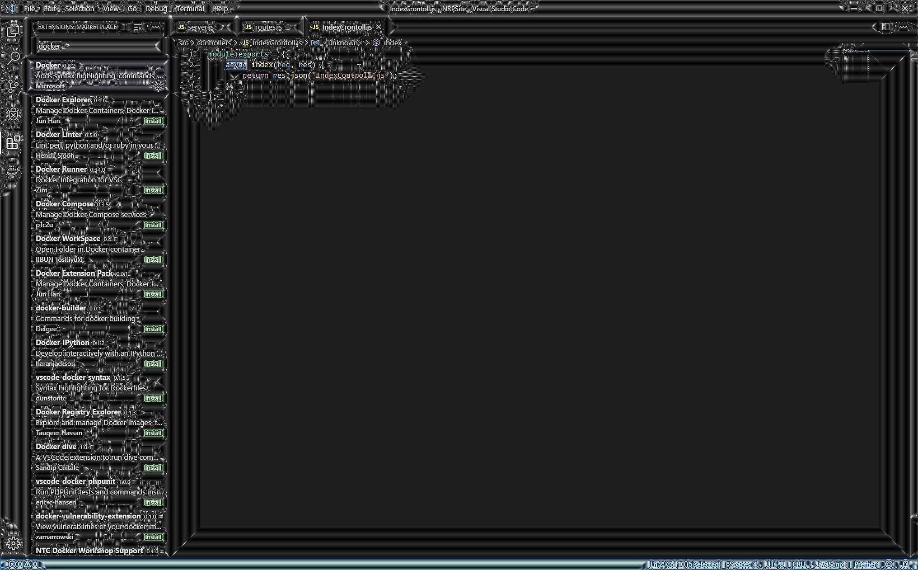Click the controllers breadcrumb segment

click(x=214, y=43)
